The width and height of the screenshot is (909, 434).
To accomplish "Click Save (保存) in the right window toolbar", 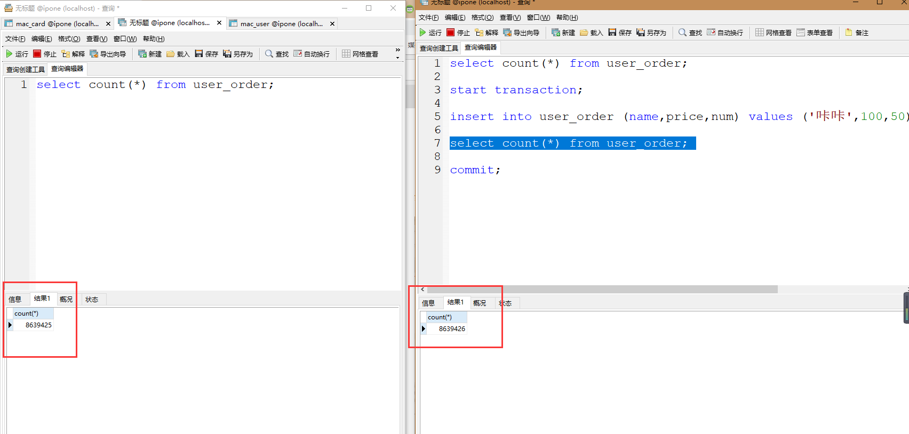I will [620, 33].
